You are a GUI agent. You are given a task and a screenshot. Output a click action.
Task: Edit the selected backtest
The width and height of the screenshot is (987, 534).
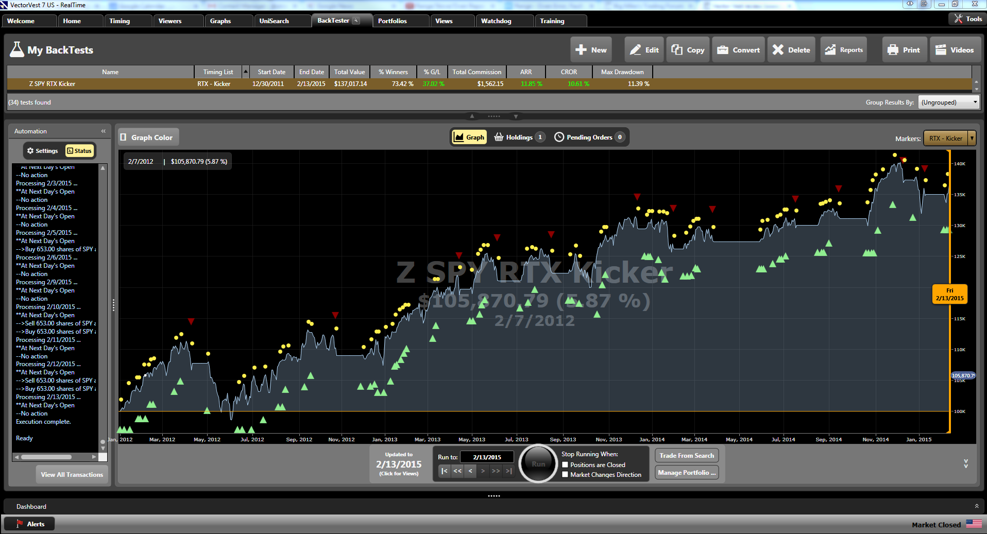click(x=644, y=50)
